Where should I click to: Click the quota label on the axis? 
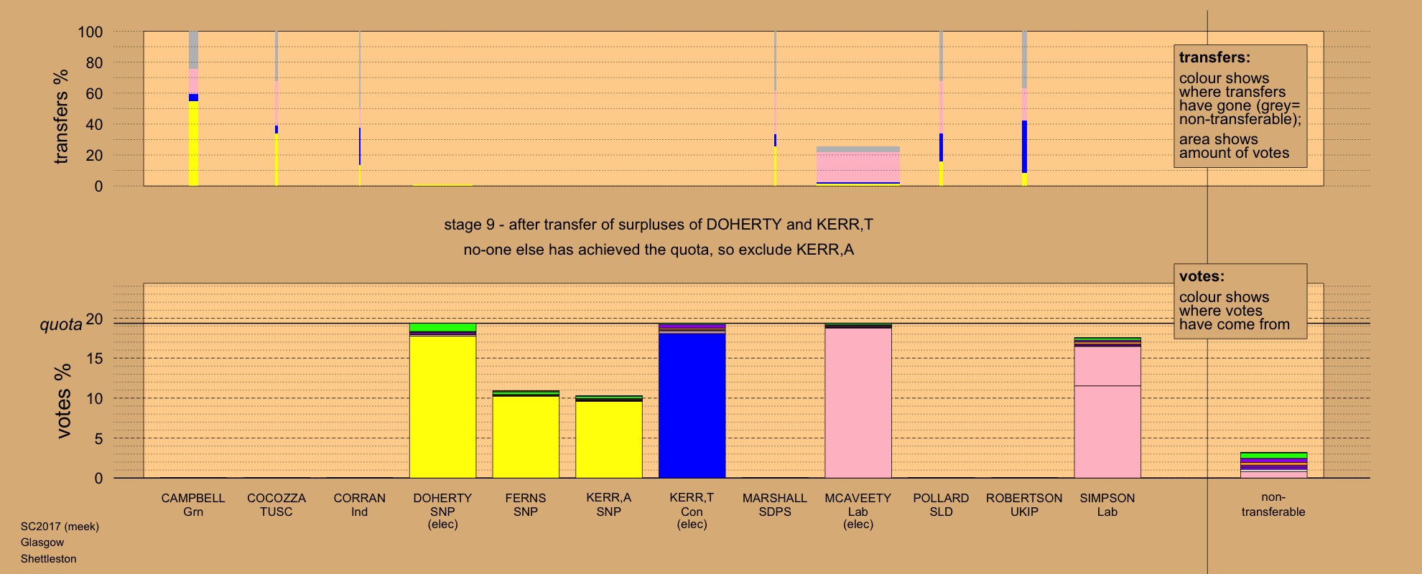coord(60,325)
